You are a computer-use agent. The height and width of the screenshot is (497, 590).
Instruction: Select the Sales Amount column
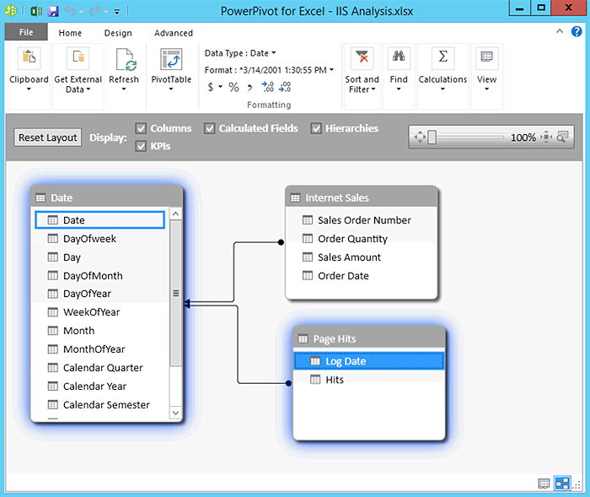pos(362,257)
